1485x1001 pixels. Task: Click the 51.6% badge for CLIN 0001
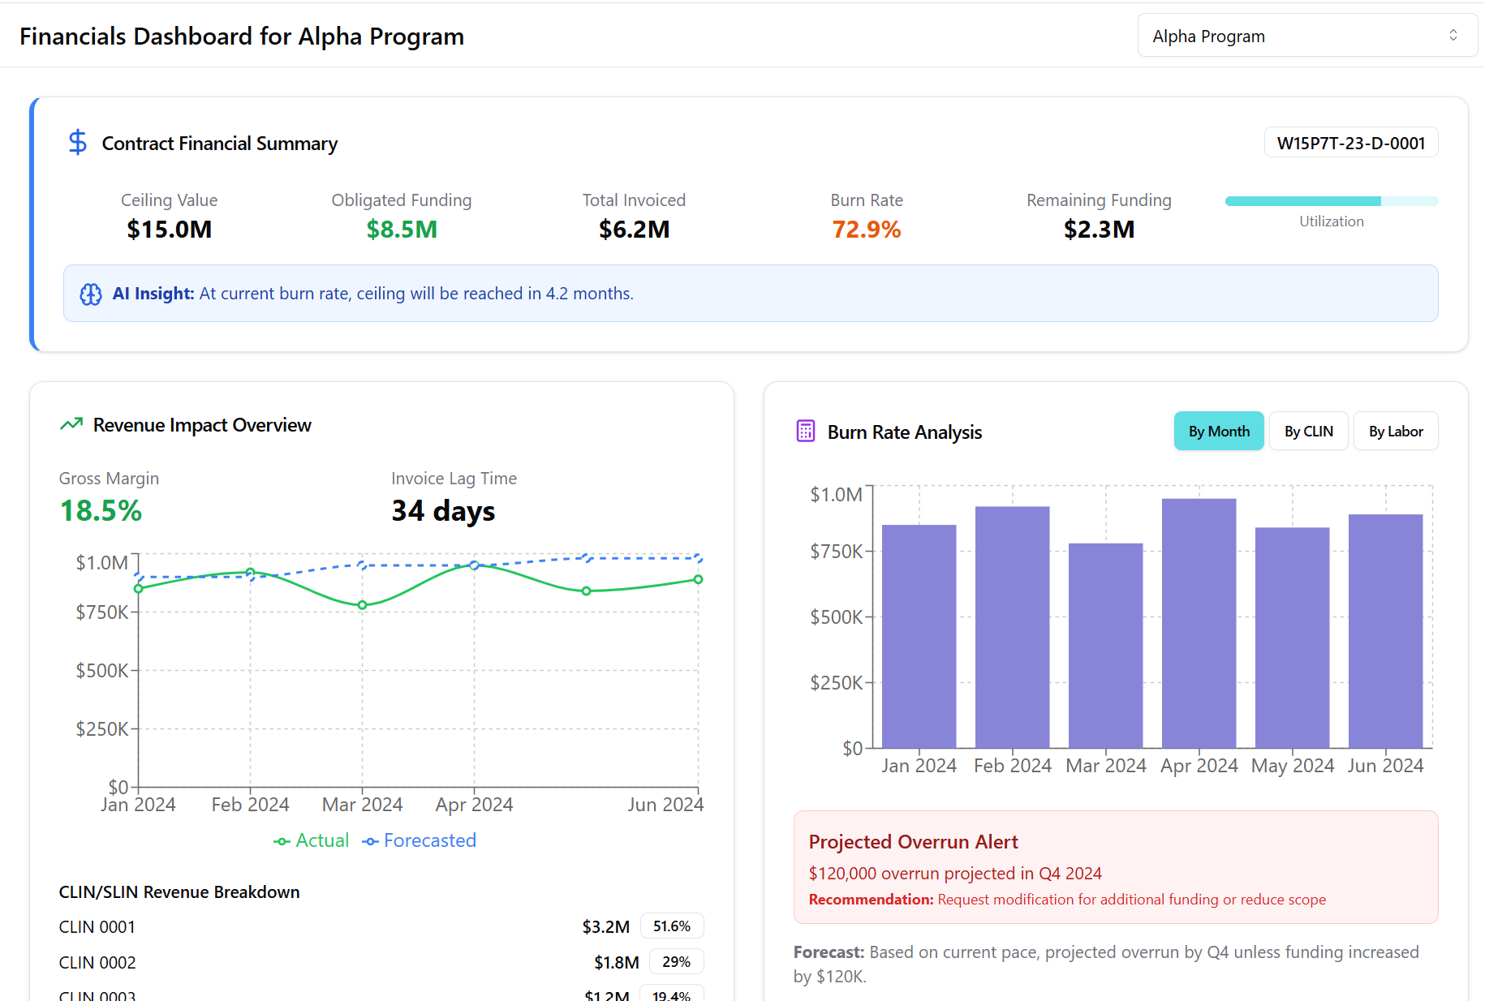[x=671, y=926]
